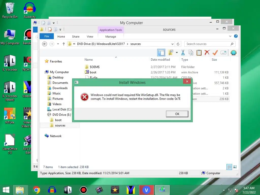Select the Application Tools contextual tab

111,30
